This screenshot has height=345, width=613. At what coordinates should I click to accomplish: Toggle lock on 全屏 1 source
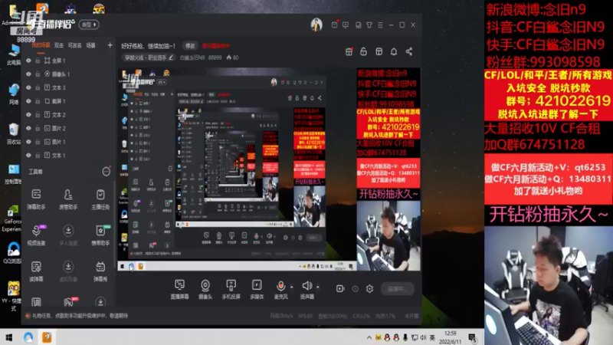pos(38,61)
